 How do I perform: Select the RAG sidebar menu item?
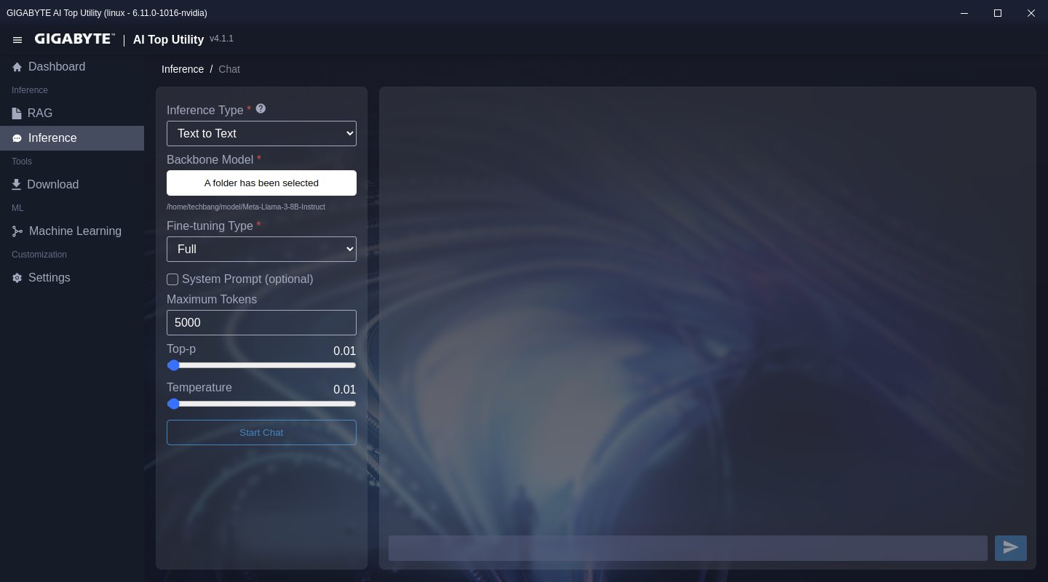point(40,113)
